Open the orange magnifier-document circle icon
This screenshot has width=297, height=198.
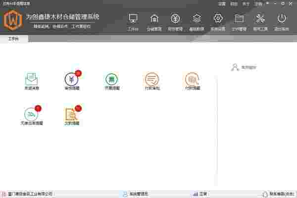[x=192, y=79]
